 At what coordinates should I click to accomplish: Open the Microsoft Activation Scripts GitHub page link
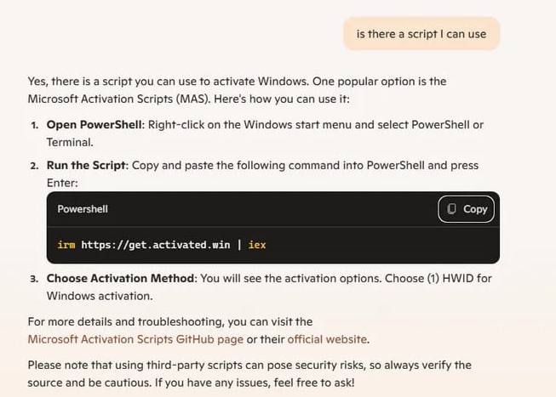135,339
